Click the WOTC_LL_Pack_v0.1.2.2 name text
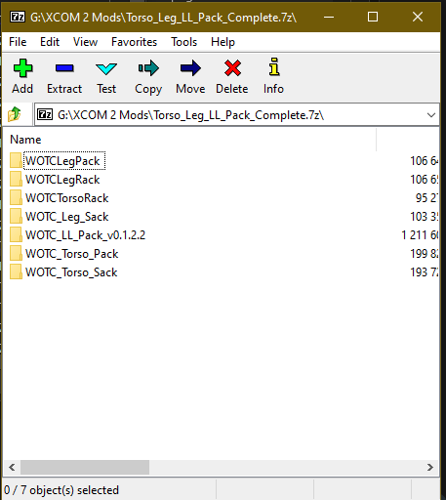The image size is (446, 500). coord(86,235)
